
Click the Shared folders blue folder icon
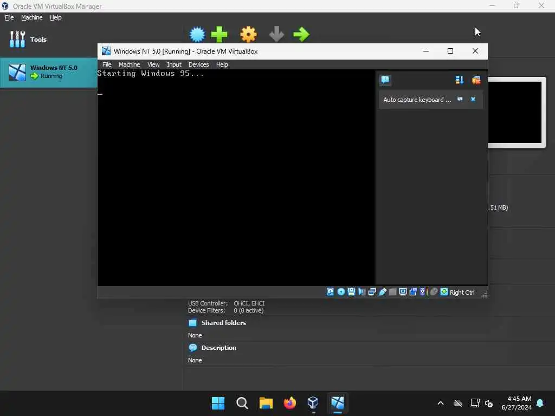click(193, 323)
